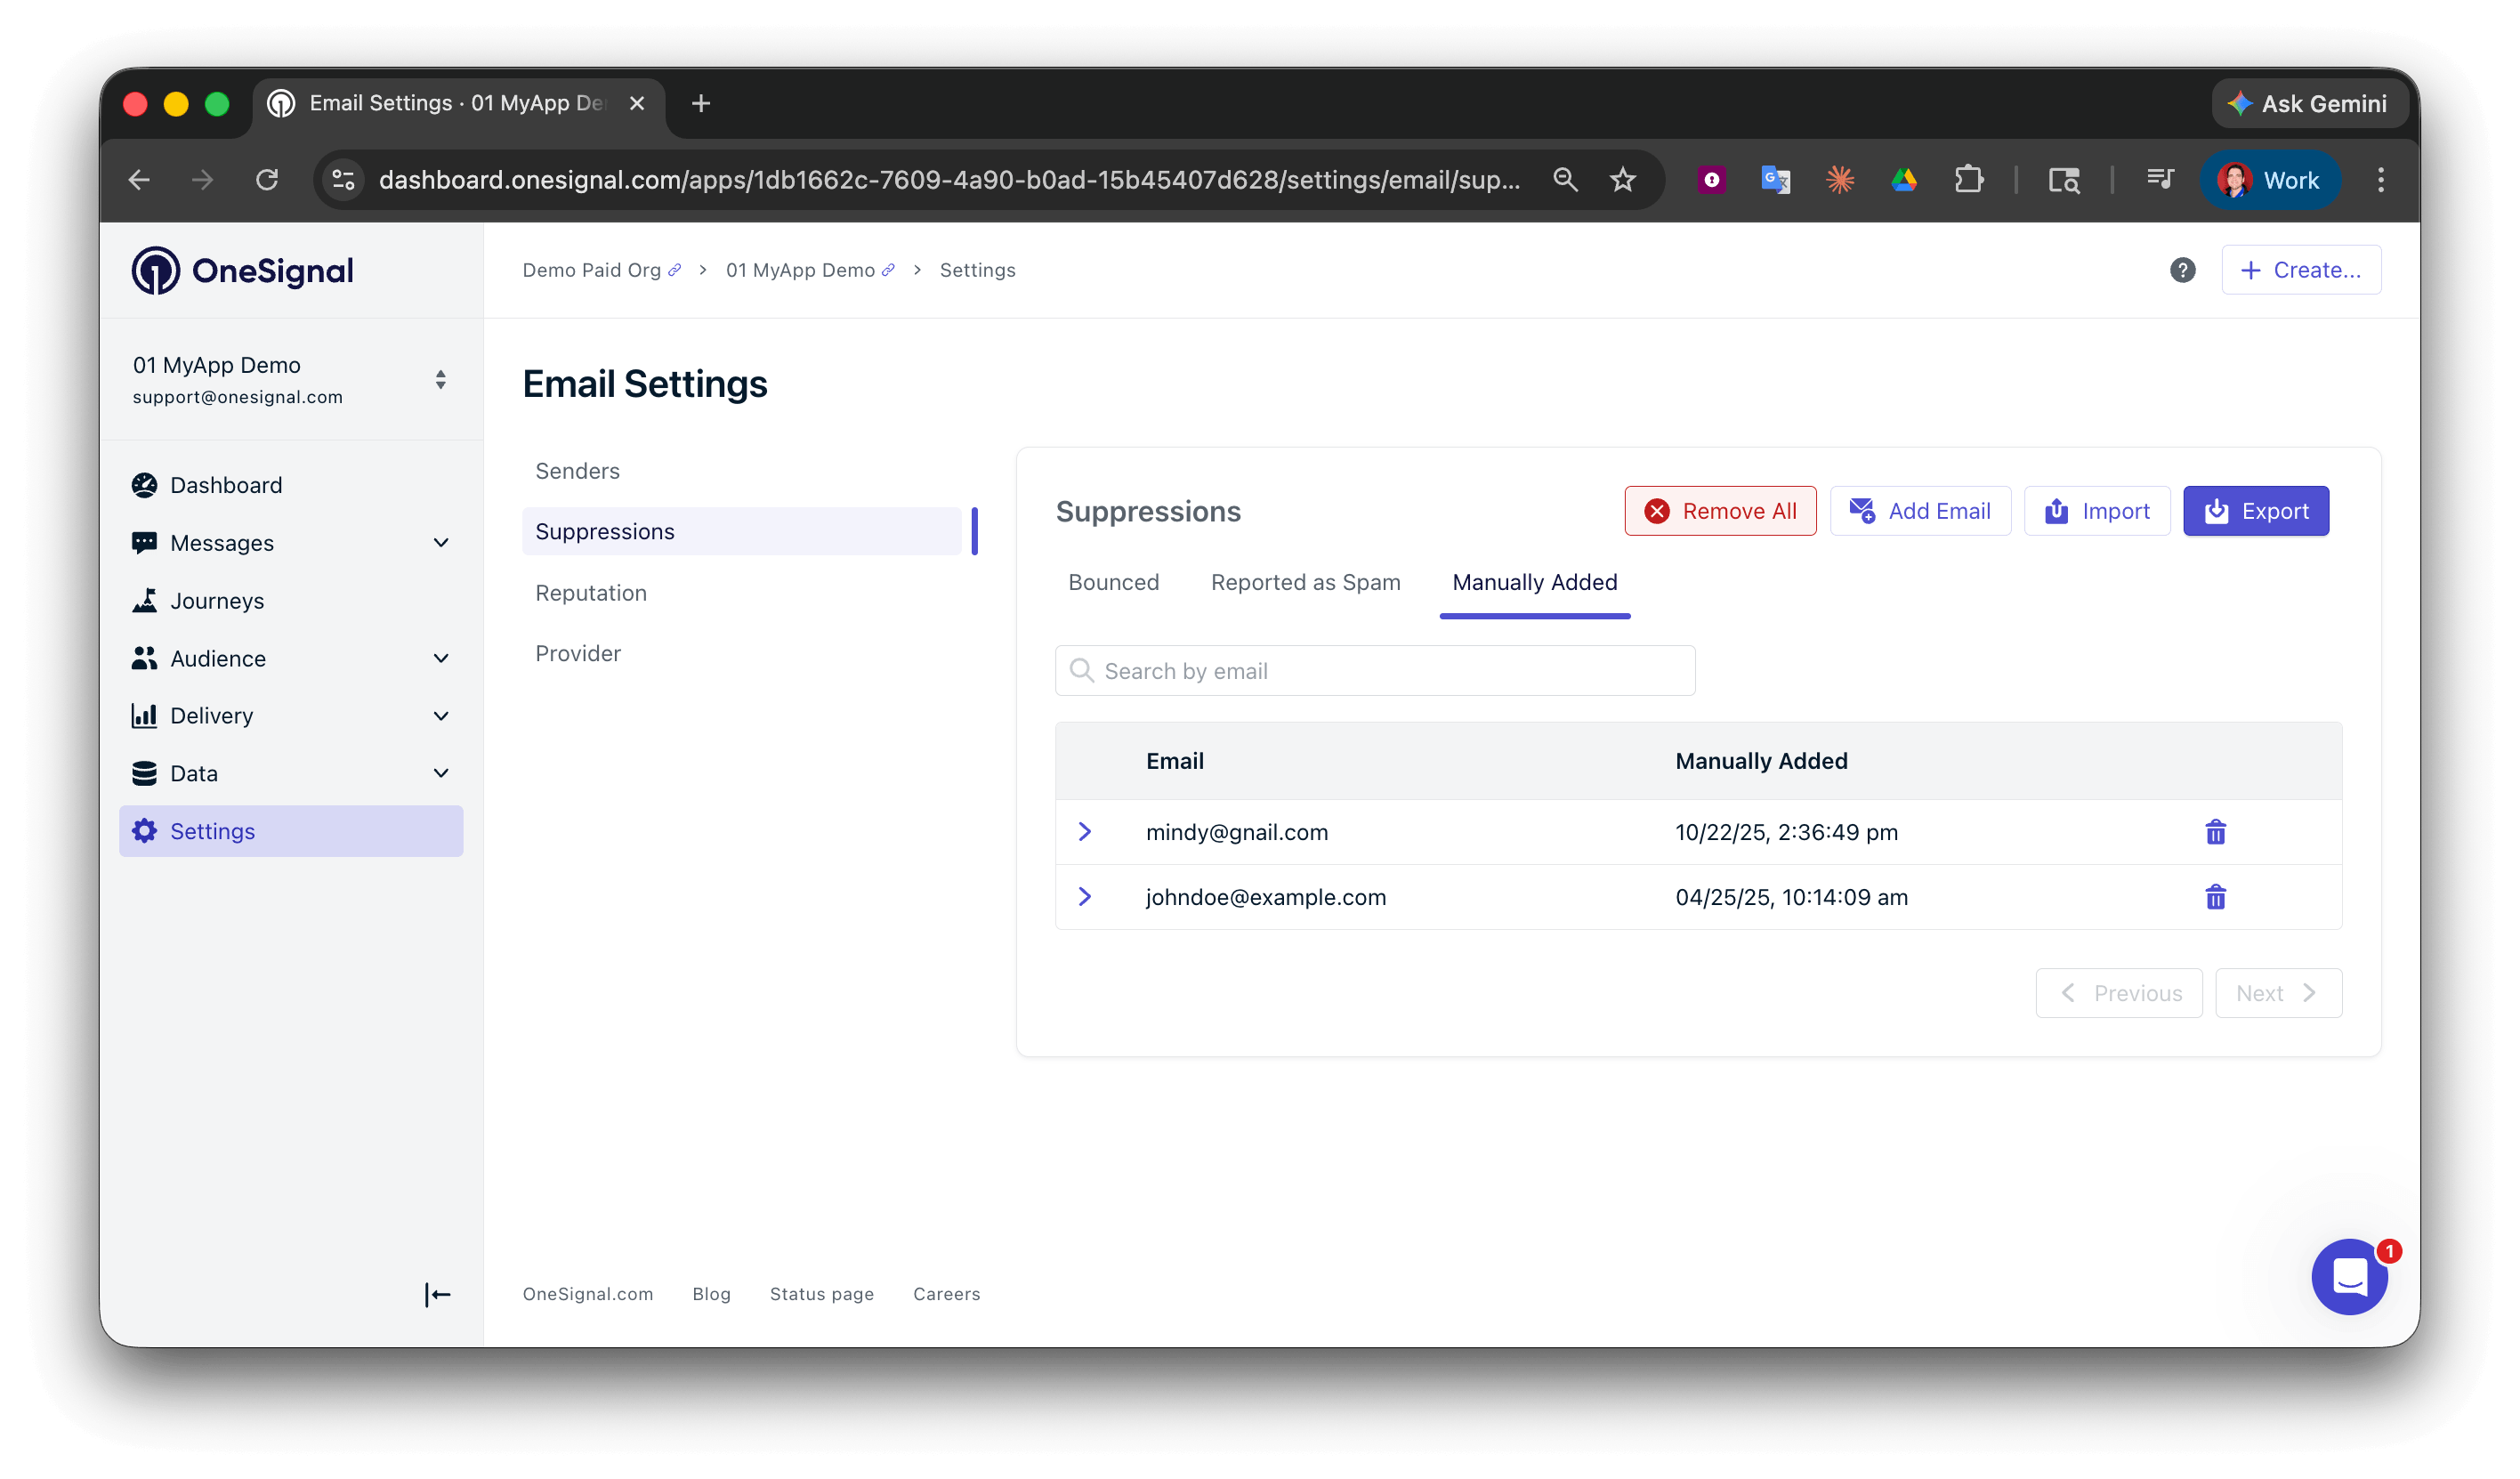Viewport: 2520px width, 1479px height.
Task: Open the Ask Gemini icon in browser
Action: 2241,103
